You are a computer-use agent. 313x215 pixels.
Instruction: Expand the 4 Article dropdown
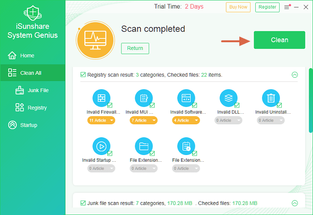coord(186,120)
